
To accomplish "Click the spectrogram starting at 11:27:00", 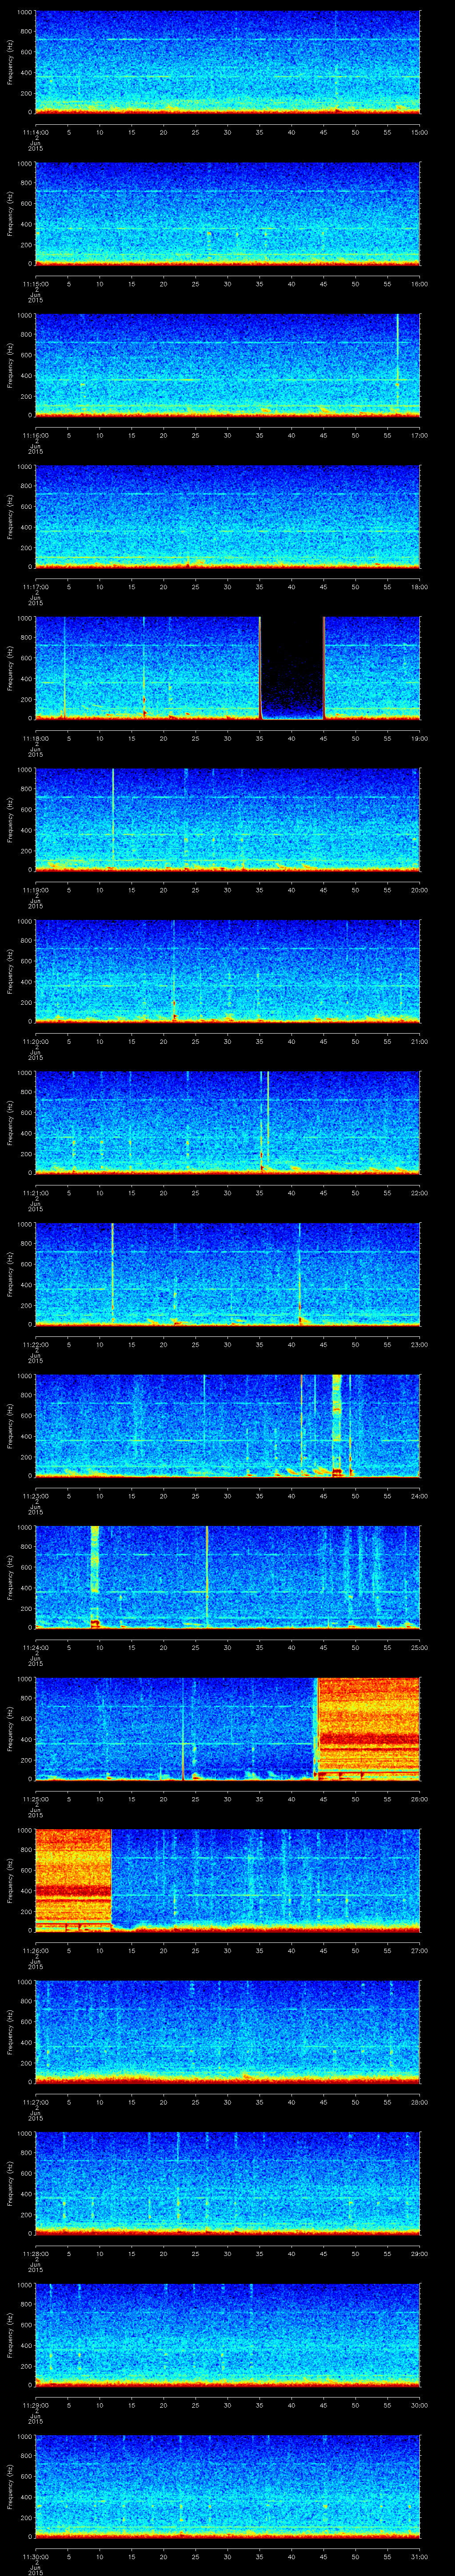I will pos(227,2032).
